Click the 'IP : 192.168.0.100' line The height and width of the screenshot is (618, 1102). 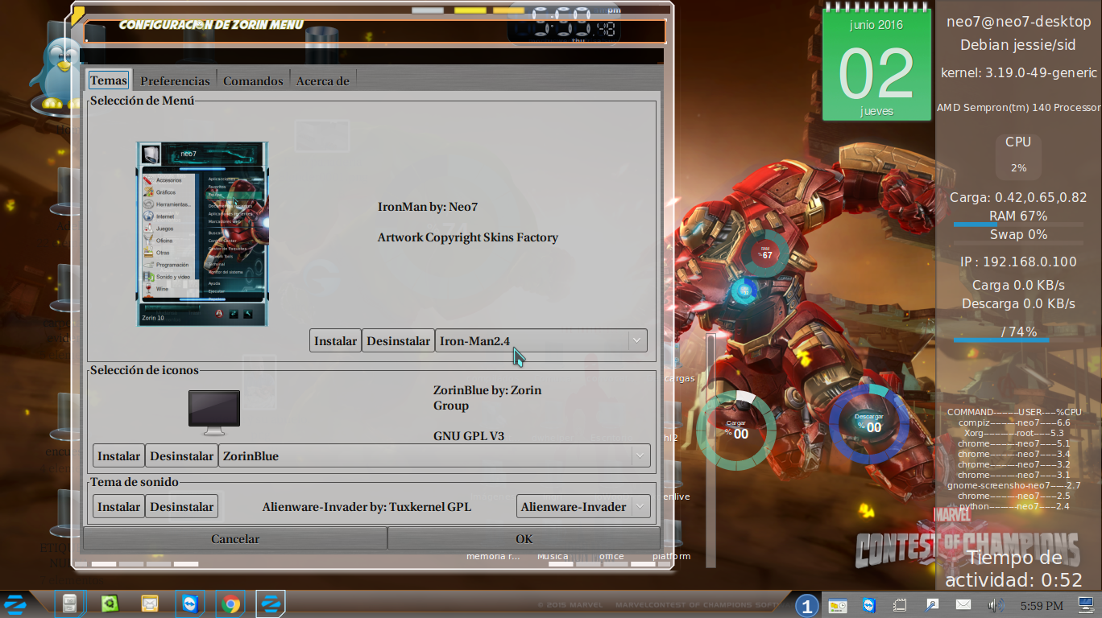pyautogui.click(x=1018, y=262)
